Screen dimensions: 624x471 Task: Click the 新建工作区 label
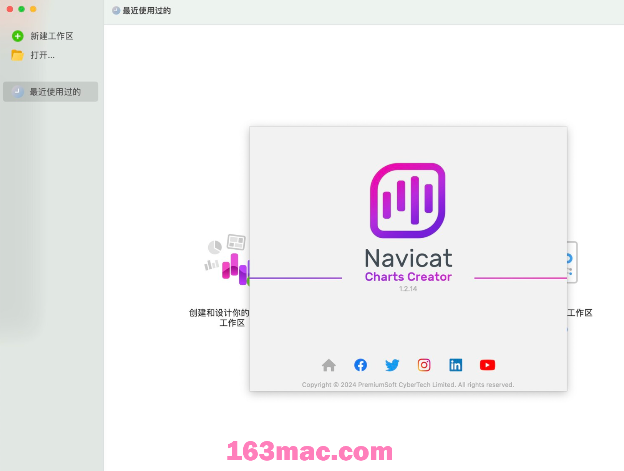pos(52,36)
